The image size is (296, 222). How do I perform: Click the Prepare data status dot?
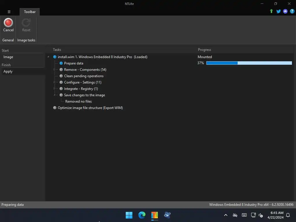[61, 63]
